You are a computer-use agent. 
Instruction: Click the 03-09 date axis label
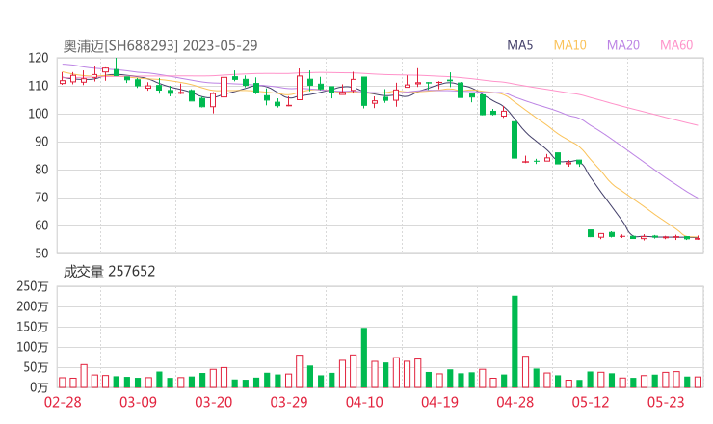pyautogui.click(x=138, y=402)
